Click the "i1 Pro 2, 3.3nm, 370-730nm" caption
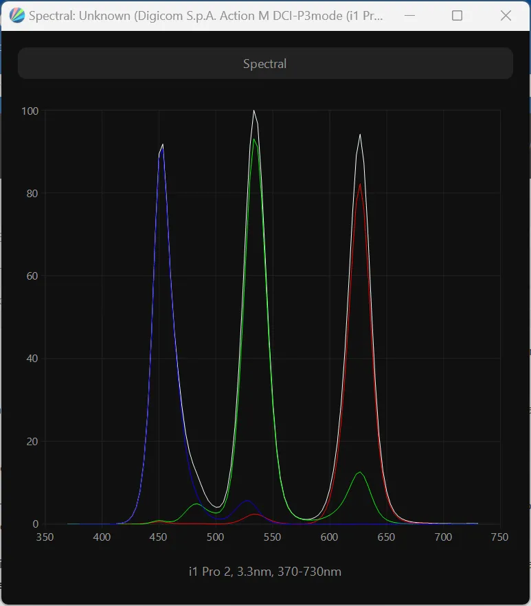 [265, 572]
